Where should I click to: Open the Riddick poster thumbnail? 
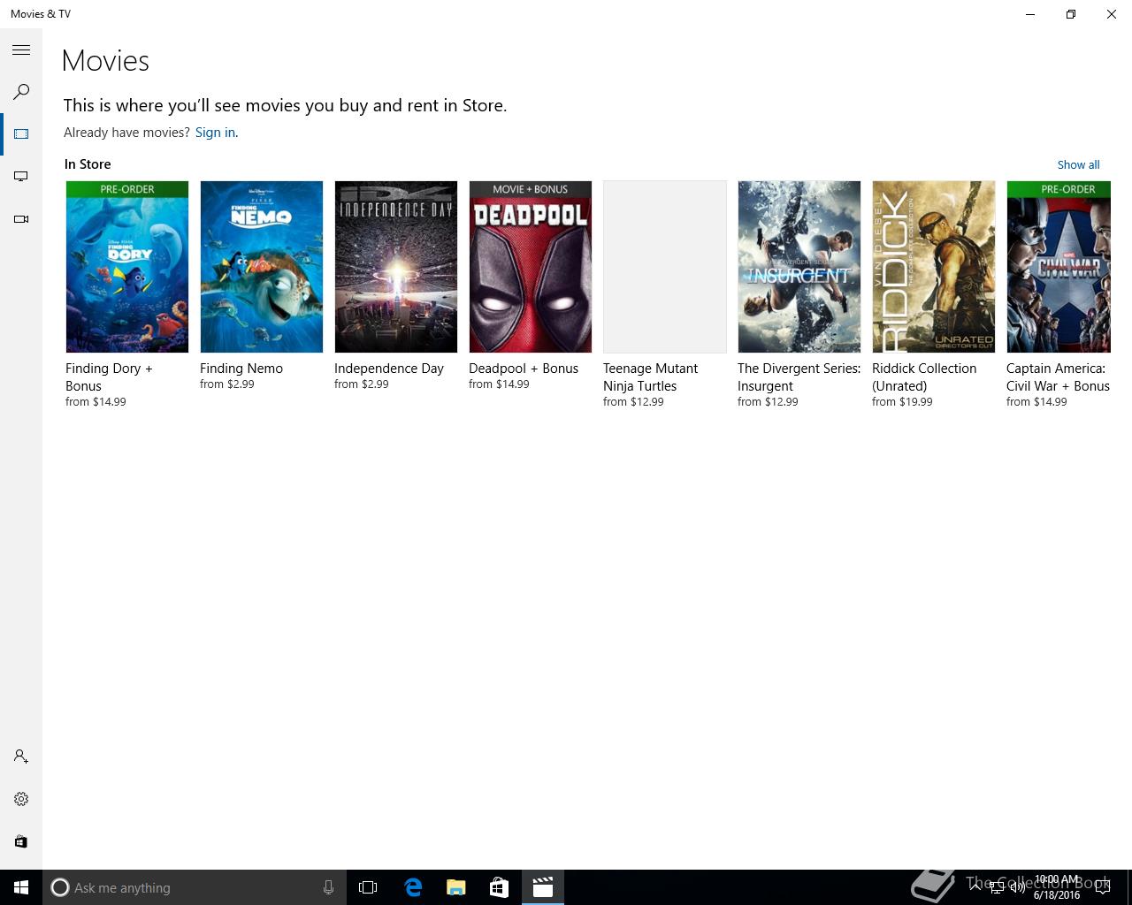coord(934,267)
